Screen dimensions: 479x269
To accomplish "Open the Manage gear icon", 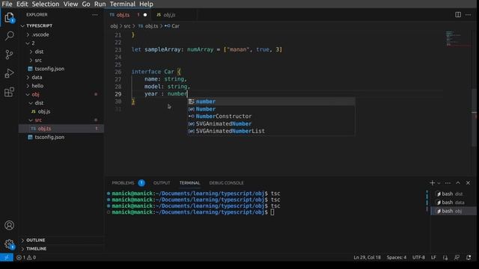I will (9, 244).
